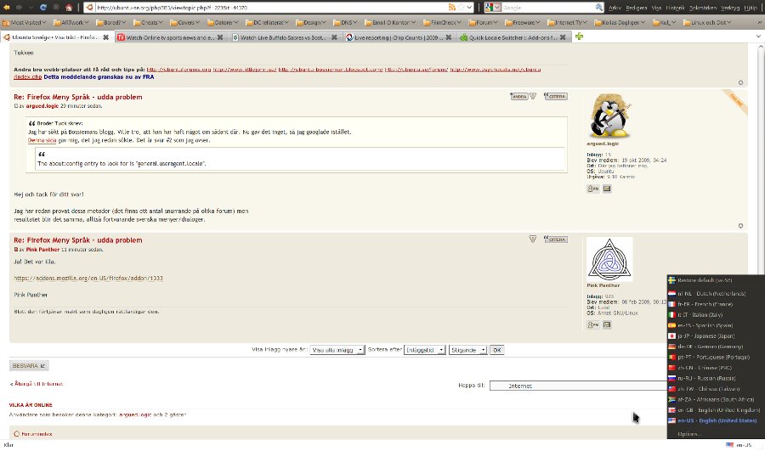Click the argued.logic penguin avatar
Screen dimensions: 765x451
(x=609, y=116)
